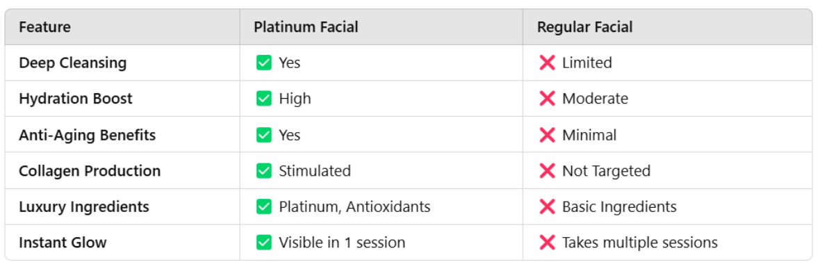818x269 pixels.
Task: Click the red X next to Limited
Action: (547, 63)
